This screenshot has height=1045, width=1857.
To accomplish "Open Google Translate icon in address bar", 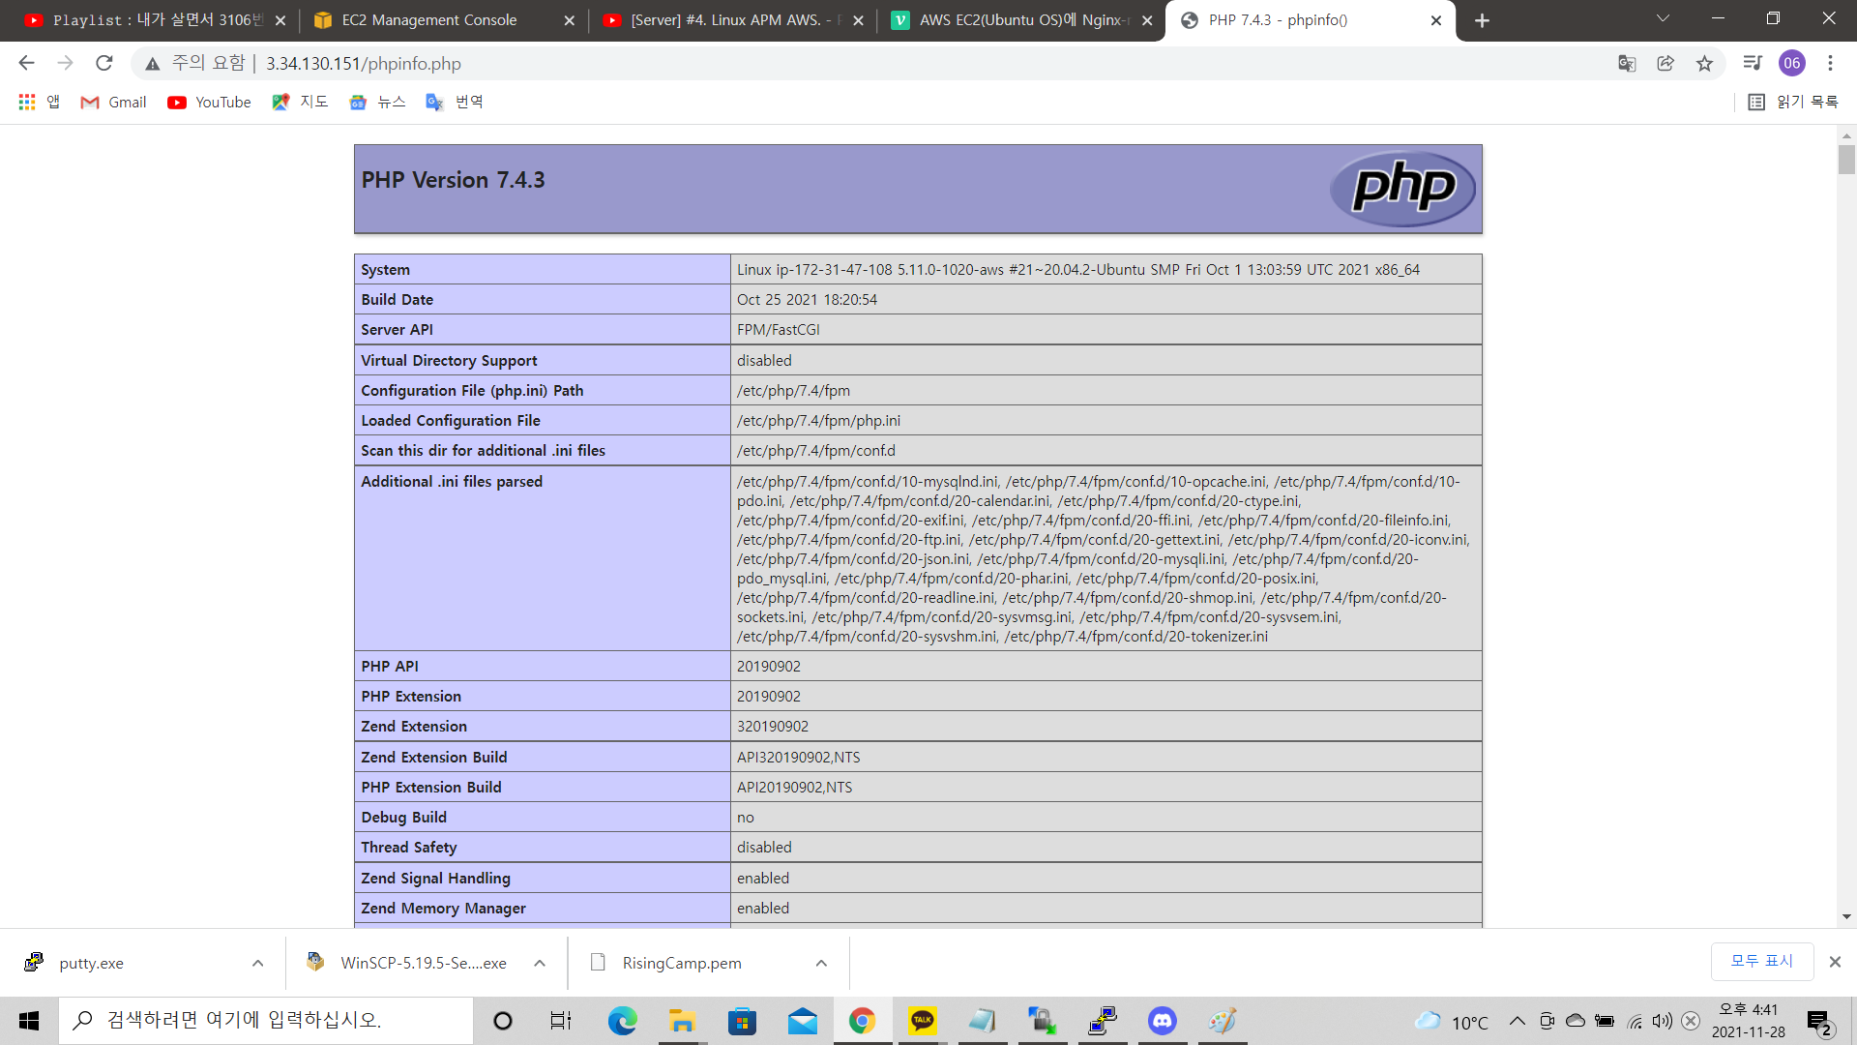I will click(1627, 63).
